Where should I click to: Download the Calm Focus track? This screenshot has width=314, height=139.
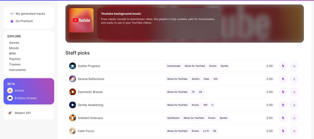294,131
